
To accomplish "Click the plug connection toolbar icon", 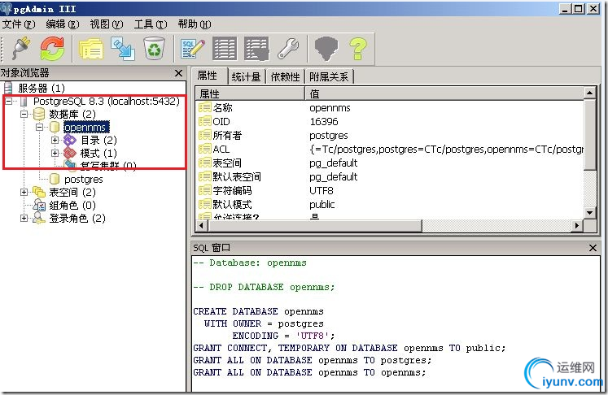I will (x=20, y=49).
